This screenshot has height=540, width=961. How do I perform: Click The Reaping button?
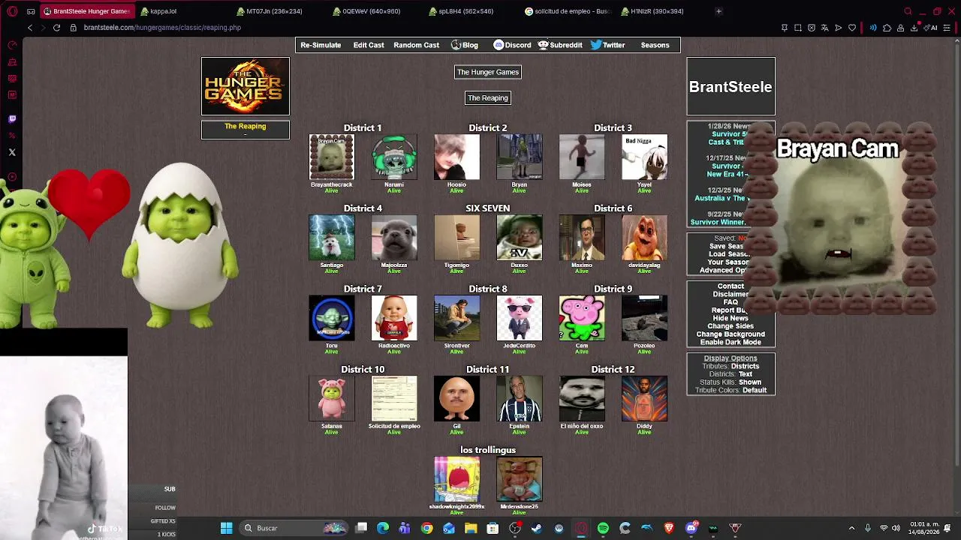[x=488, y=97]
